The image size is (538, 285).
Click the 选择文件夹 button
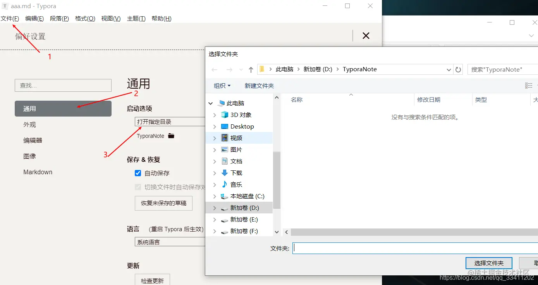pos(489,263)
